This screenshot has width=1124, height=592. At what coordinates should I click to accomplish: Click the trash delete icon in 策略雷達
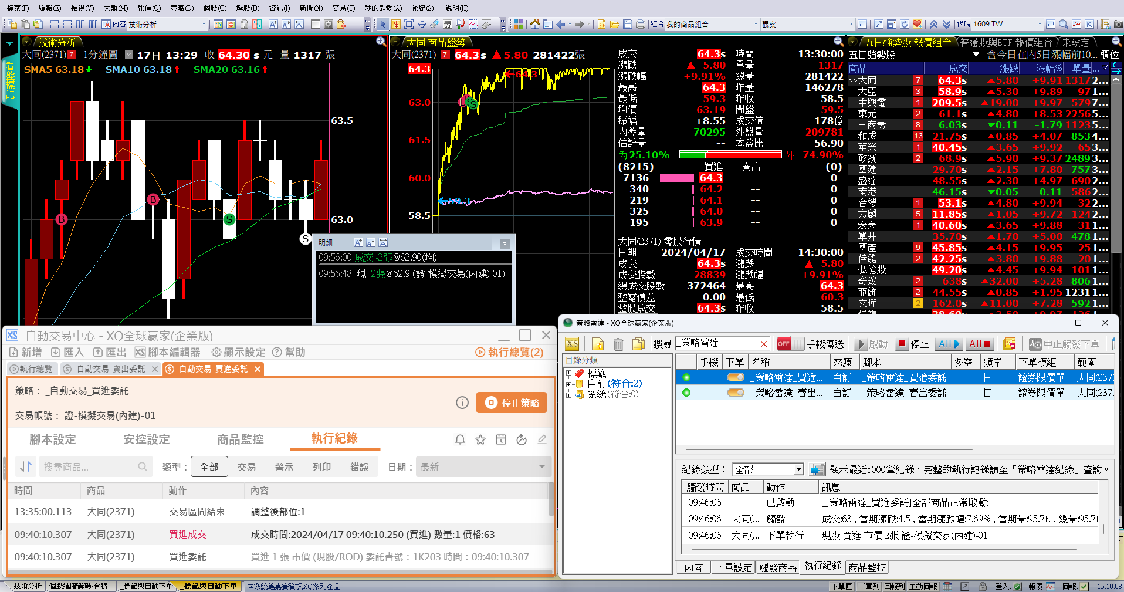(618, 344)
